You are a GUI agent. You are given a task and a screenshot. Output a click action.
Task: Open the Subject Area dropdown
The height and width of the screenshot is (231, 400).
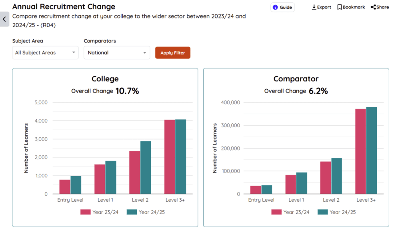(x=45, y=52)
